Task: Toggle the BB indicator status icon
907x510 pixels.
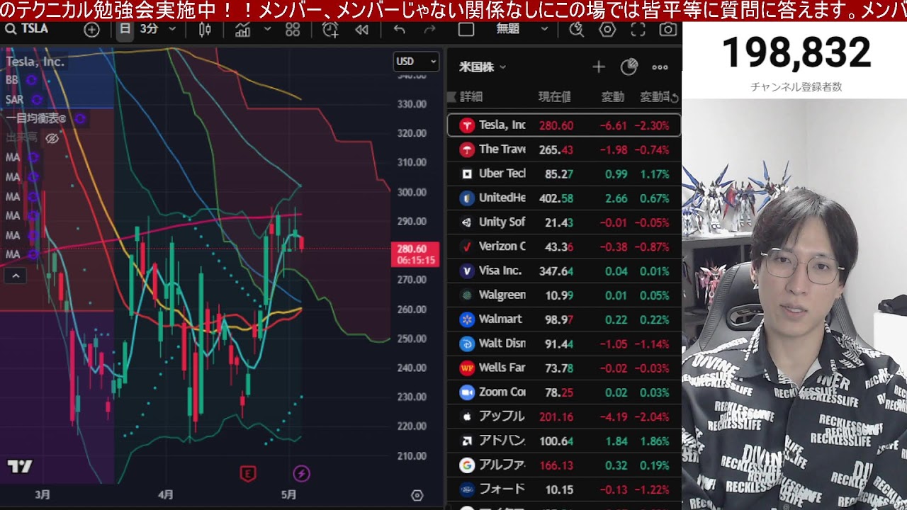Action: point(31,80)
